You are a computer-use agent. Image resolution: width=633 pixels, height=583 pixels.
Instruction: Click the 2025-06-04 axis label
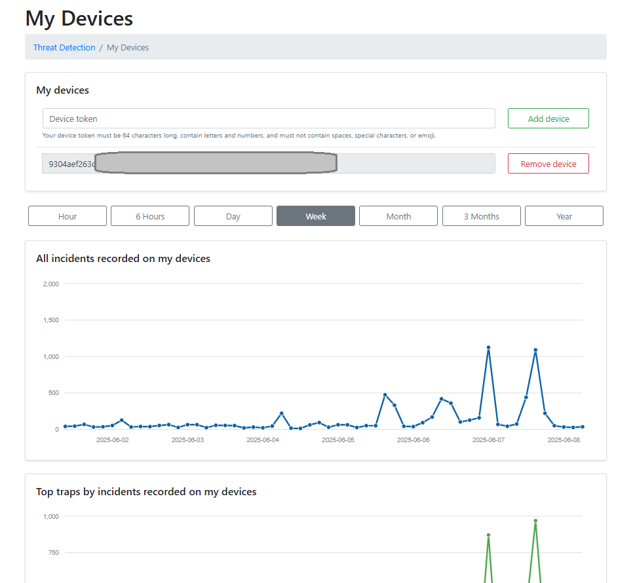click(263, 440)
